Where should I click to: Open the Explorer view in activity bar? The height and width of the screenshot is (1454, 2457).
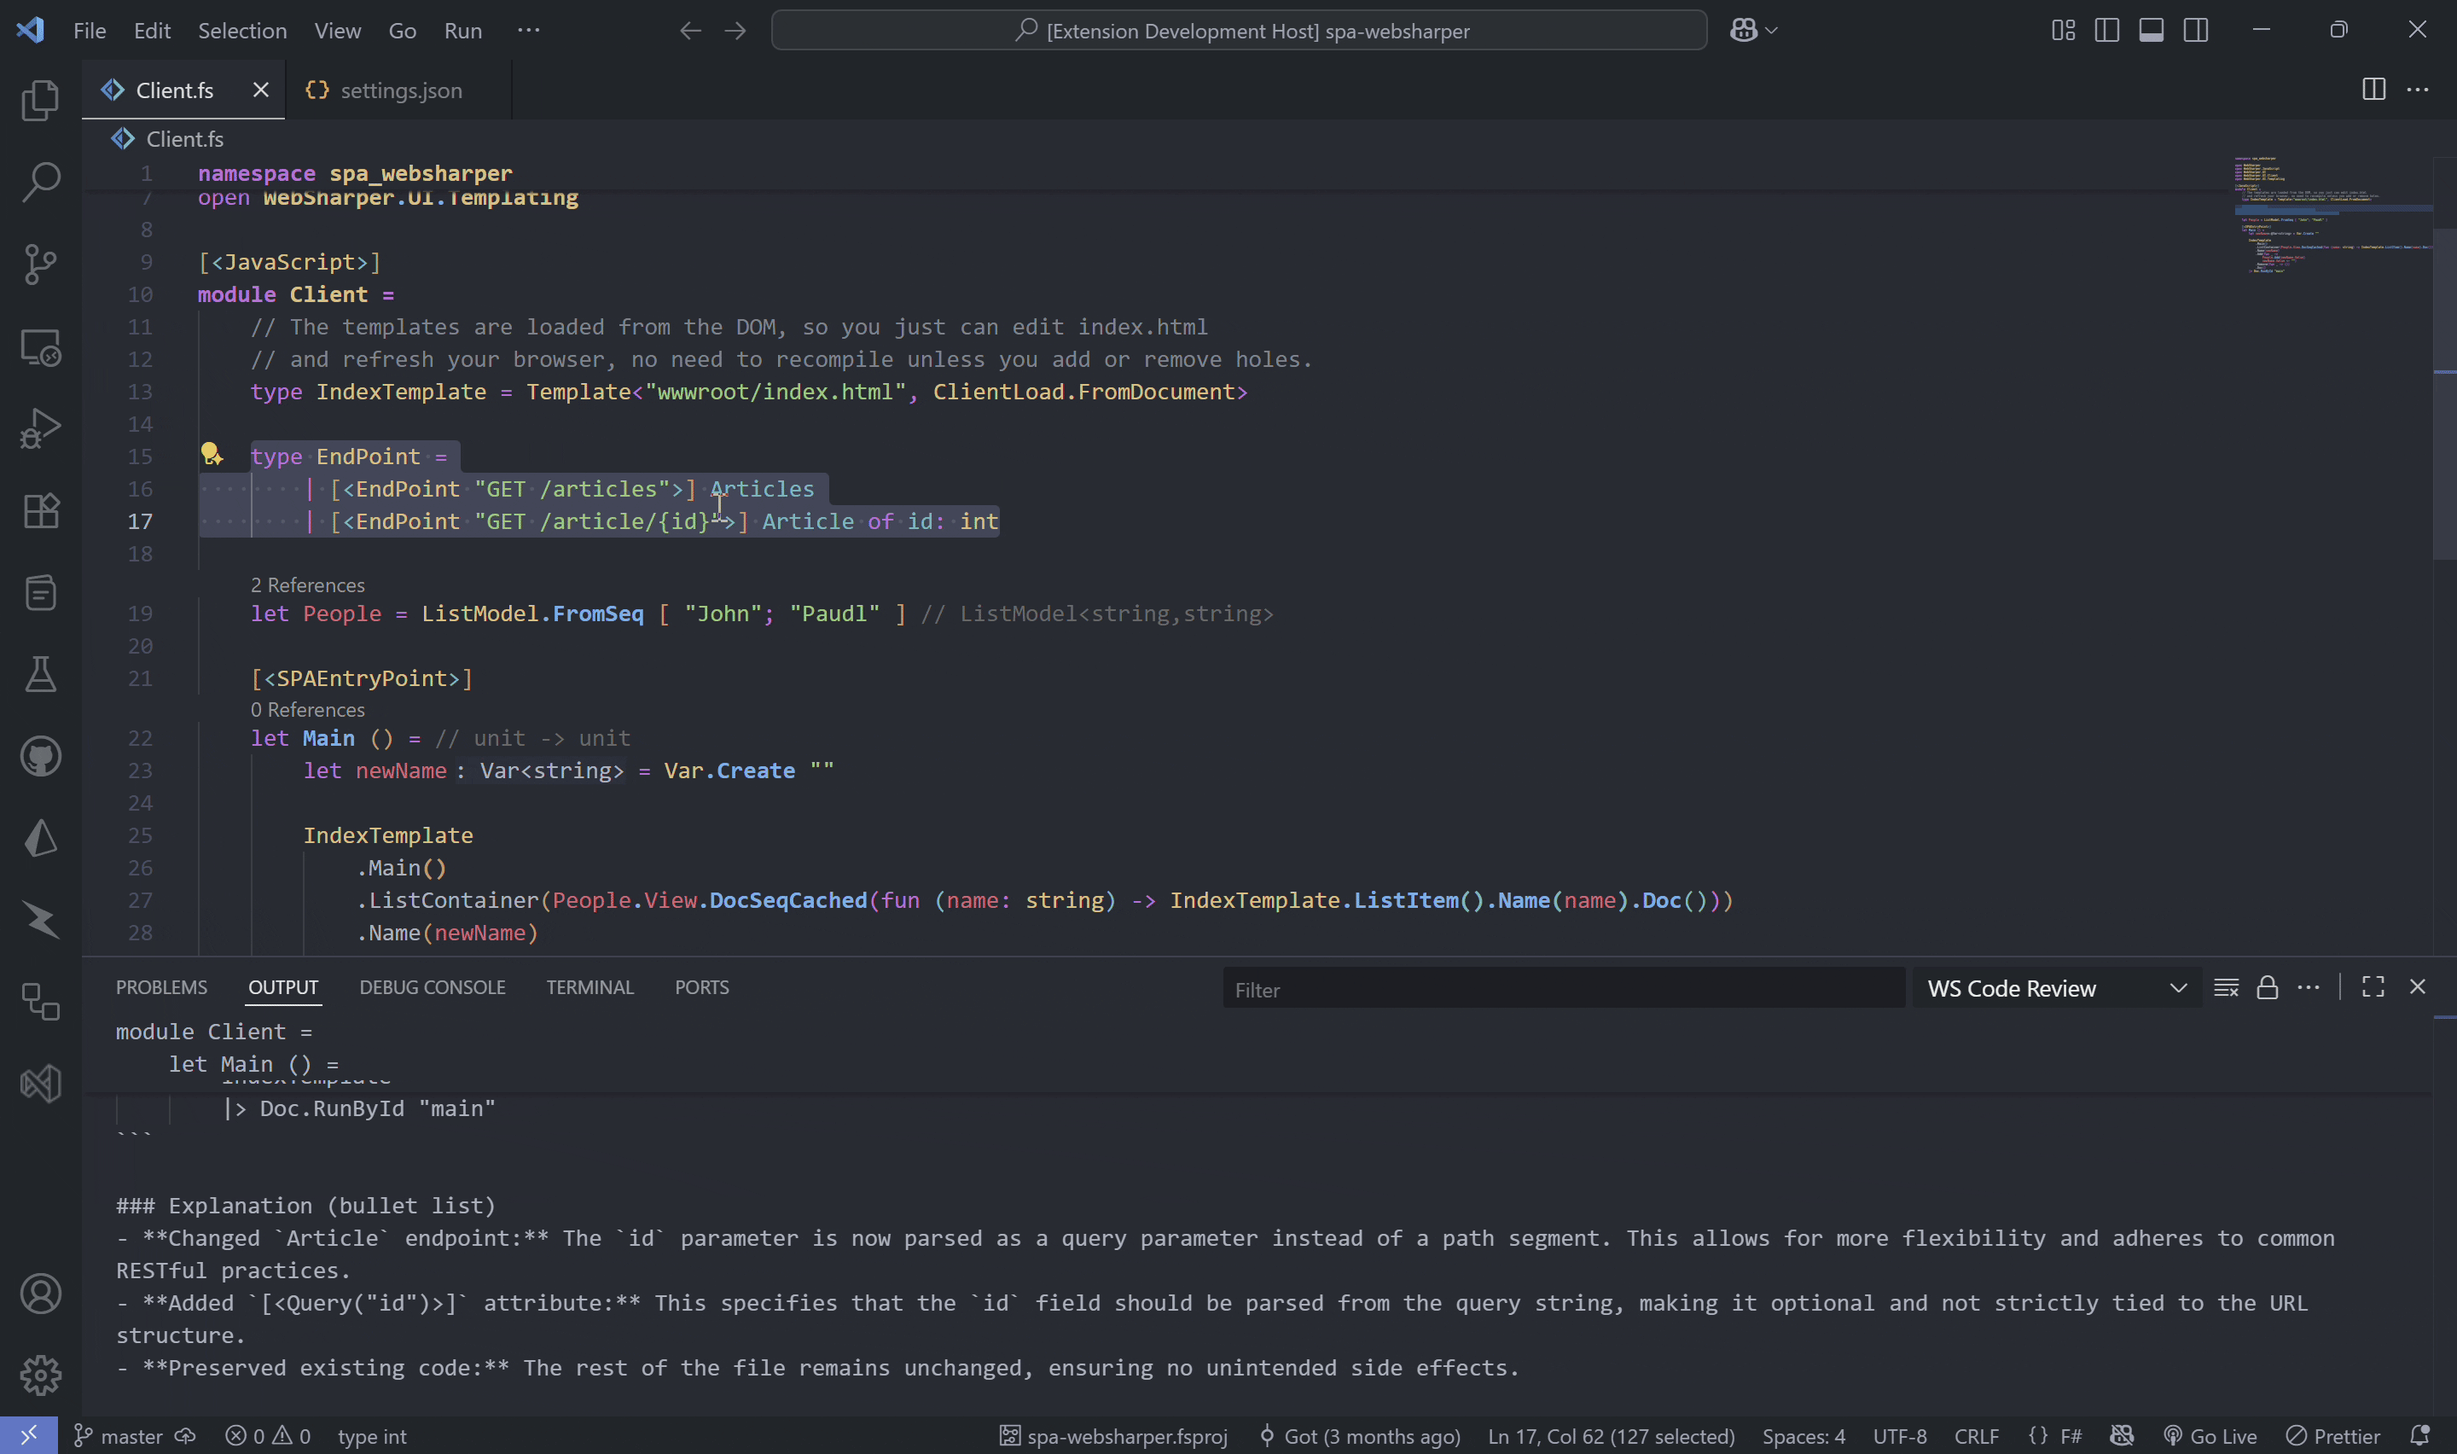(x=40, y=100)
